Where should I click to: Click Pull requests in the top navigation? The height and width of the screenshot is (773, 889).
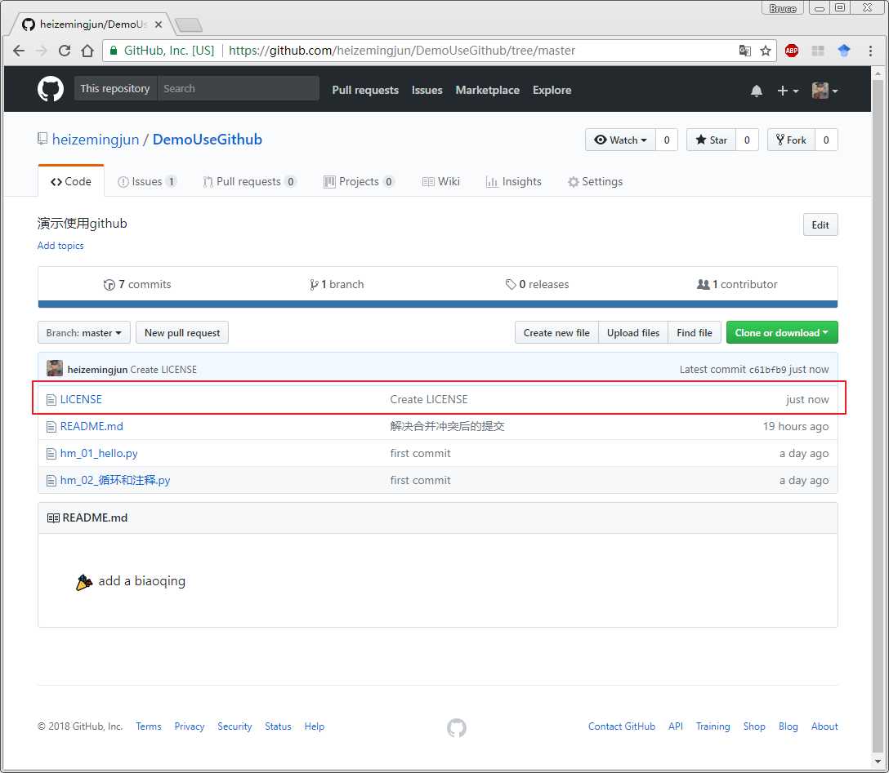365,90
